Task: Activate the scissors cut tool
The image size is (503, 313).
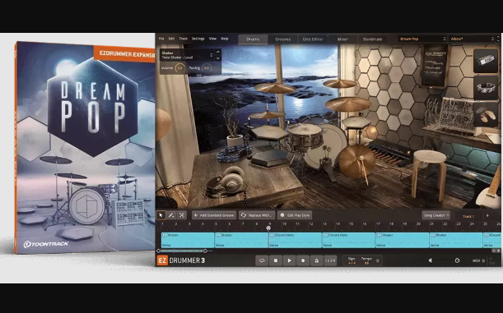Action: pyautogui.click(x=182, y=215)
